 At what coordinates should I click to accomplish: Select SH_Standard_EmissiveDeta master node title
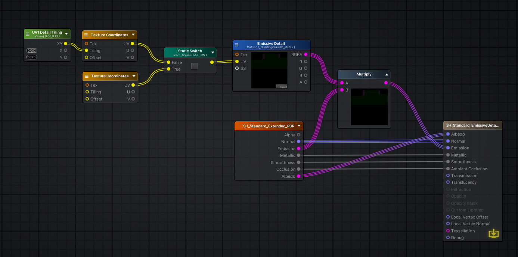coord(472,125)
